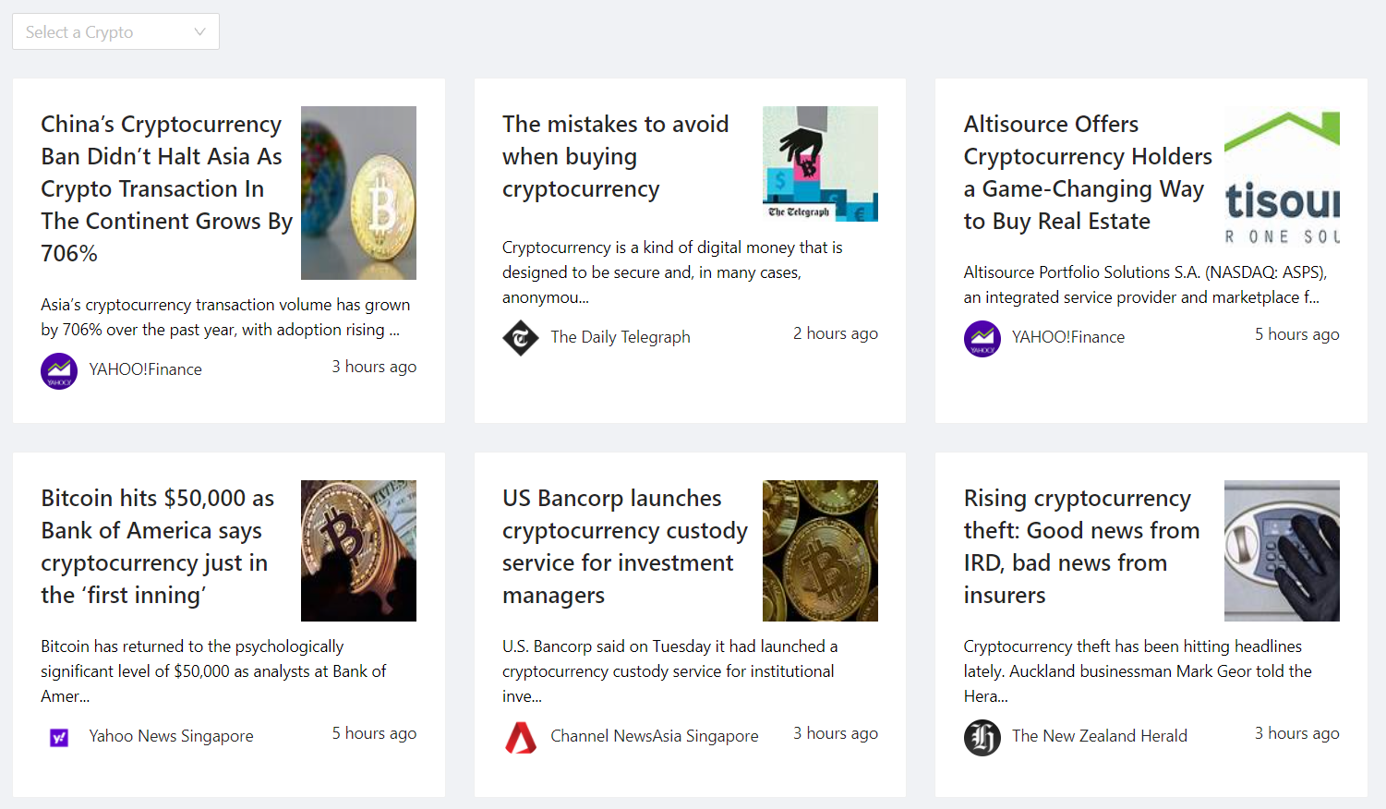Click the Telegraph hand illustration thumbnail
Viewport: 1386px width, 809px height.
[820, 163]
